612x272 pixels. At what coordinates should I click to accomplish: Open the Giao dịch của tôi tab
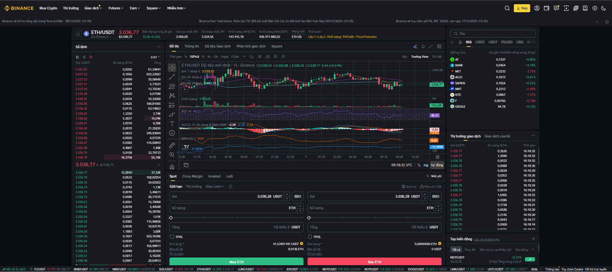point(497,136)
